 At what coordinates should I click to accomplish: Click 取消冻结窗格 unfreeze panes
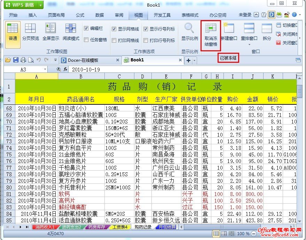[211, 36]
